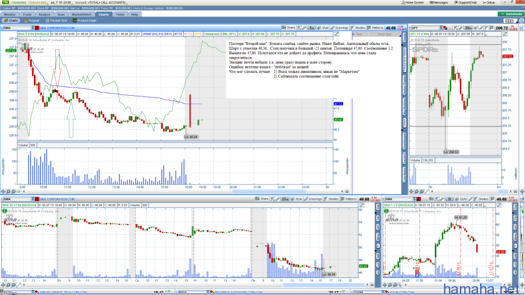Expand the symbol dropdown of the SINA 5m chart
Screen dimensions: 525x295
pyautogui.click(x=32, y=28)
